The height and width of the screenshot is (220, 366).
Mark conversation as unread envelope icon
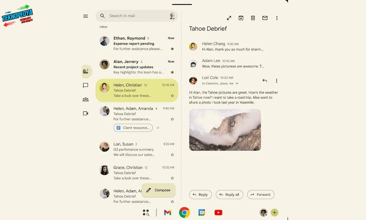point(265,18)
